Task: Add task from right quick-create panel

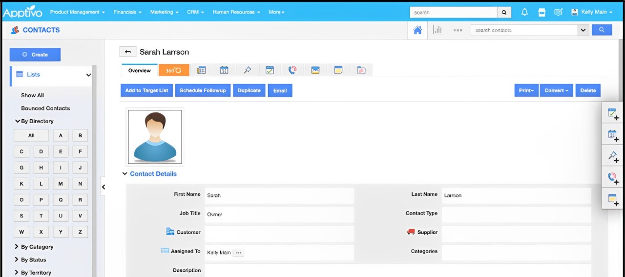Action: tap(613, 114)
